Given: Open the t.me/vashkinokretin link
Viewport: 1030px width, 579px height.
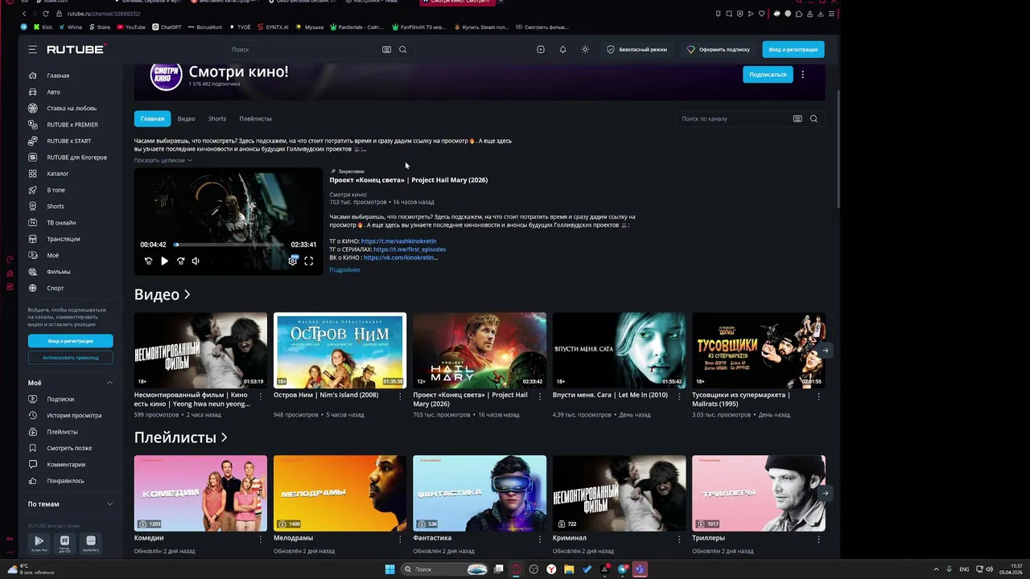Looking at the screenshot, I should (398, 241).
